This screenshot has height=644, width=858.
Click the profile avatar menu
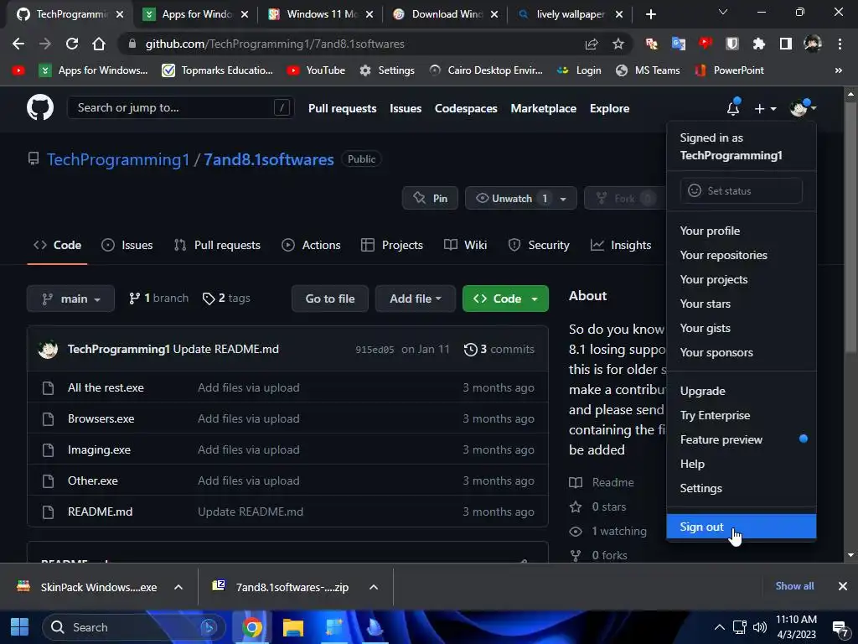(803, 108)
